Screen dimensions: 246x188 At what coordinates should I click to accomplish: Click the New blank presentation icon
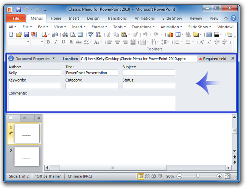(x=11, y=34)
